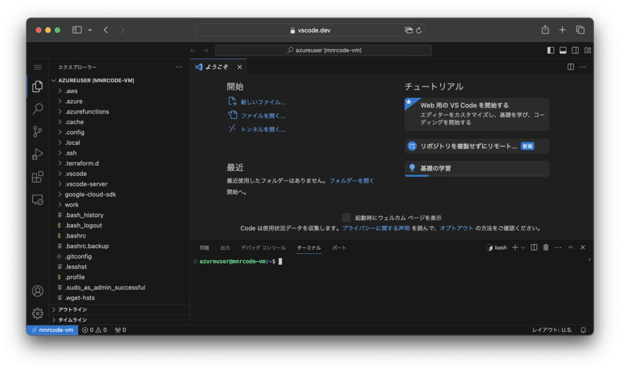The image size is (620, 370).
Task: Open editor more actions ellipsis
Action: coord(583,67)
